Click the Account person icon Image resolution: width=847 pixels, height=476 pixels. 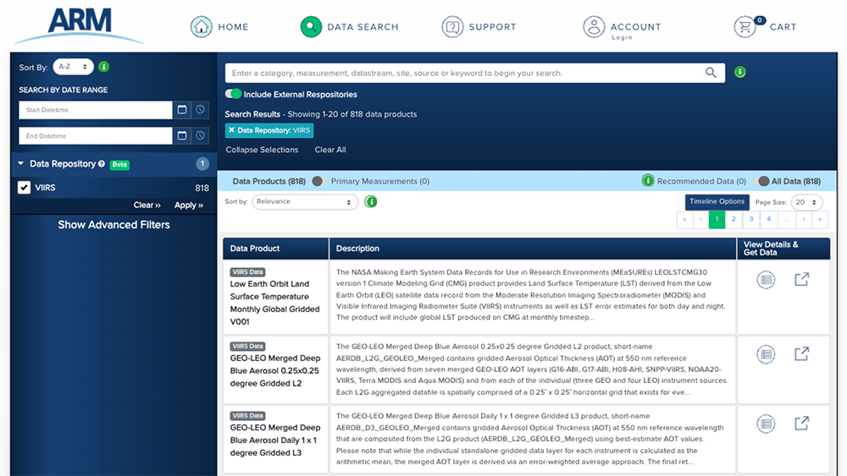pyautogui.click(x=594, y=26)
